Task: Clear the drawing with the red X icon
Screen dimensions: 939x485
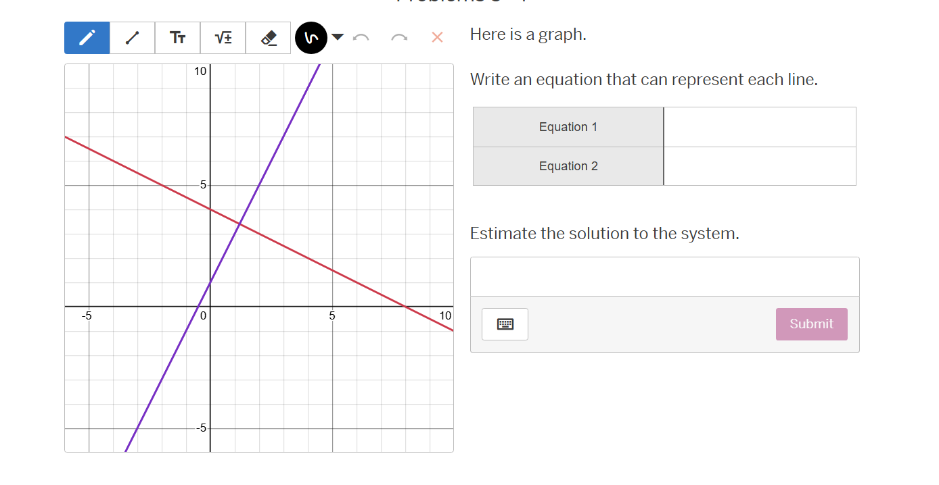Action: click(x=436, y=37)
